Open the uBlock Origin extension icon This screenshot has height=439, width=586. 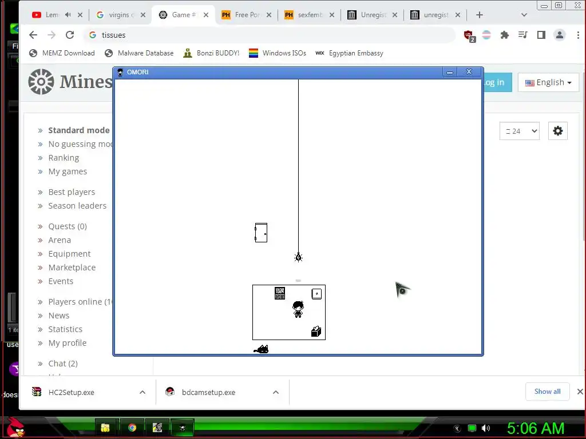coord(469,35)
